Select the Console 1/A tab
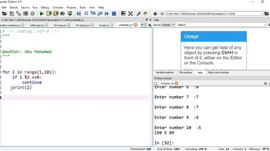 tap(167, 83)
